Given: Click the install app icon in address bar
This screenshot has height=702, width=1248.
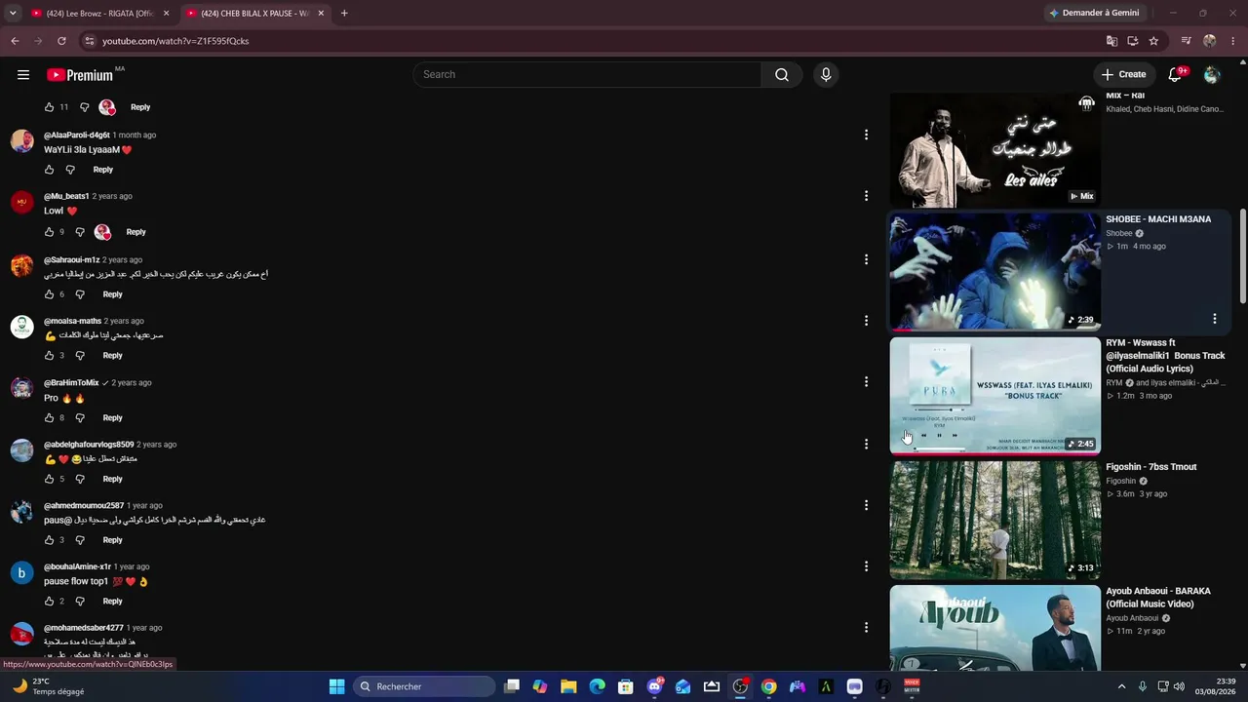Looking at the screenshot, I should (1133, 41).
